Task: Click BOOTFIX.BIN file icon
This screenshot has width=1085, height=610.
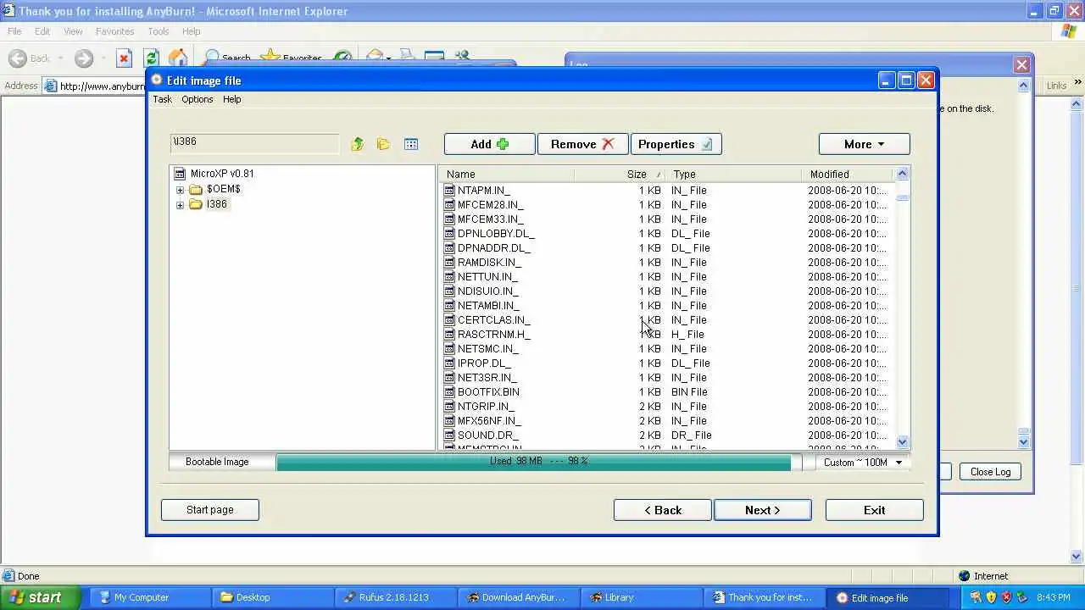Action: point(449,392)
